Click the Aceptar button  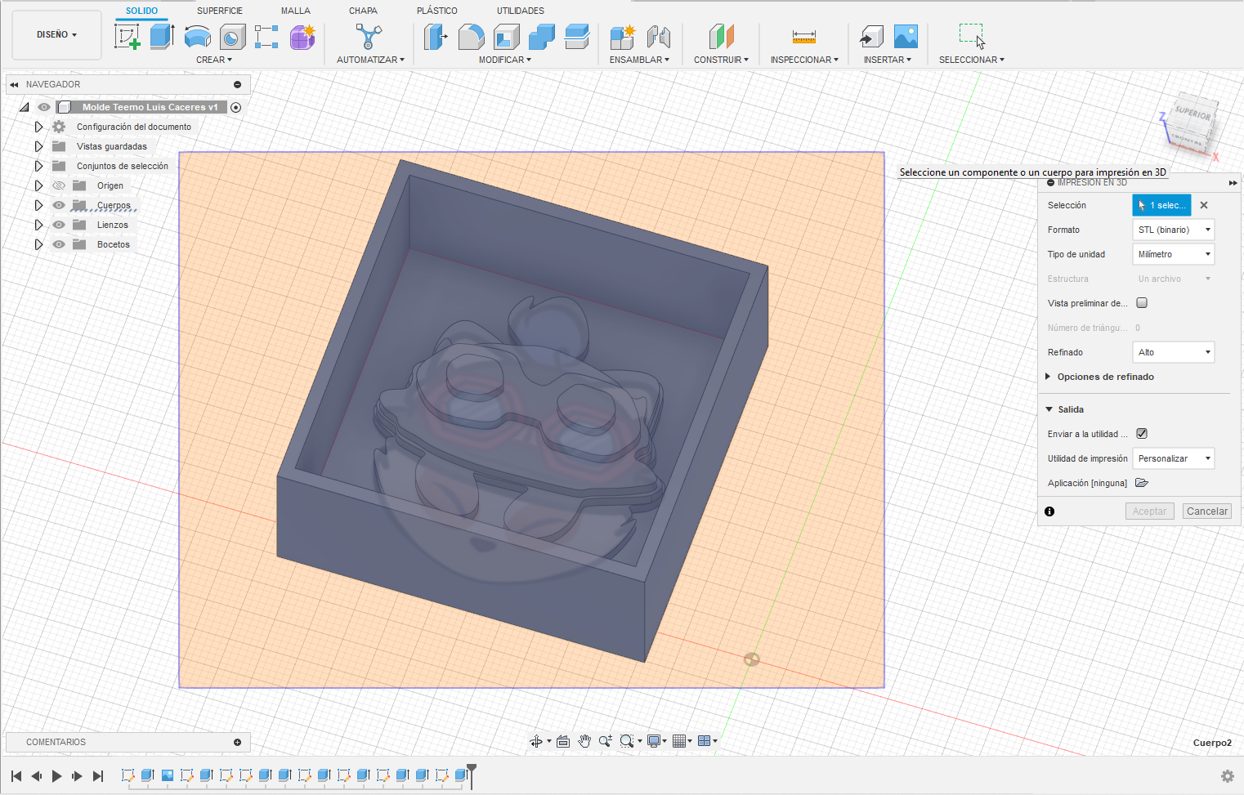click(1150, 511)
